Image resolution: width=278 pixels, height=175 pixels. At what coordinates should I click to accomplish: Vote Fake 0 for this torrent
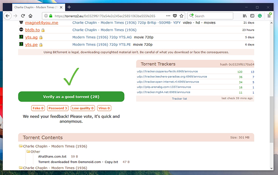[x=38, y=108]
